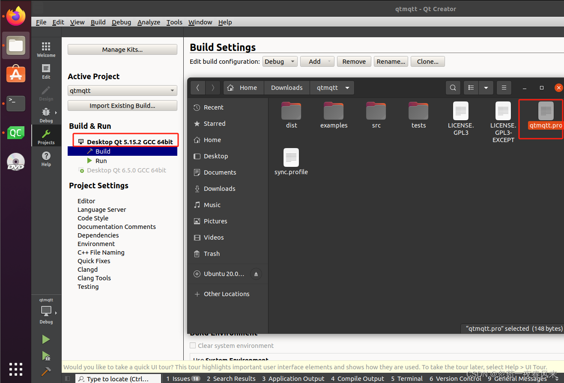Click the Start Debugging run button

[x=46, y=356]
